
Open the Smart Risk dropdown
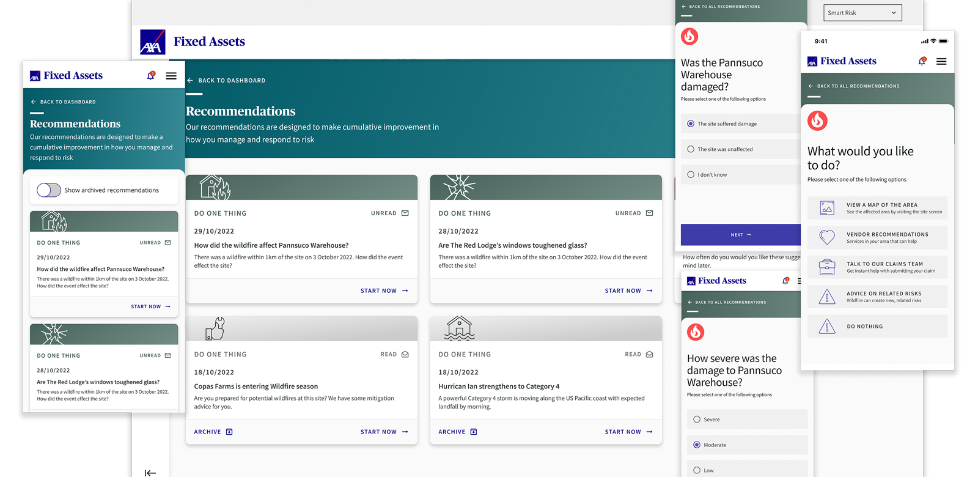862,13
